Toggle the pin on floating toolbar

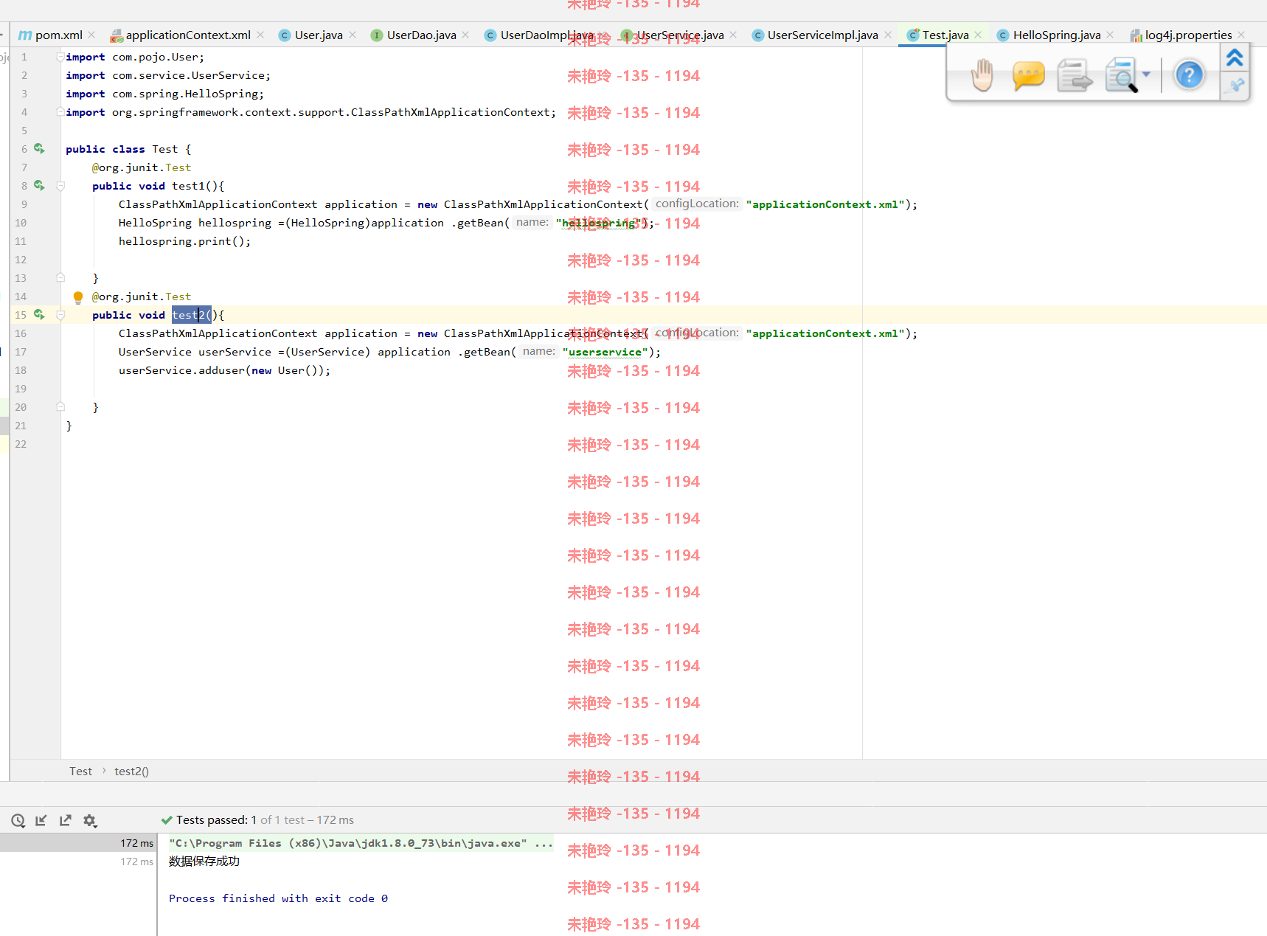click(1236, 86)
